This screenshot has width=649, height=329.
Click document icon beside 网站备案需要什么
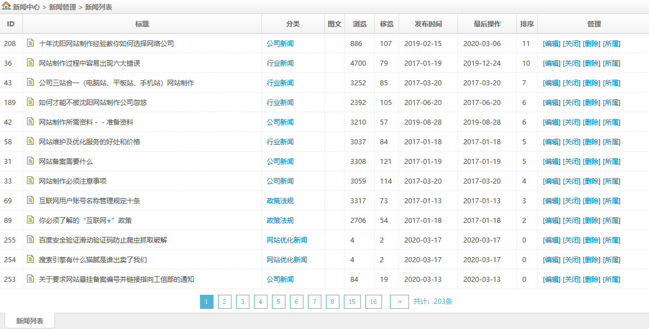(x=30, y=161)
